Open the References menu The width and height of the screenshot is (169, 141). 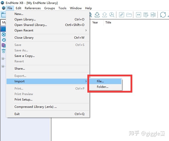click(x=33, y=8)
